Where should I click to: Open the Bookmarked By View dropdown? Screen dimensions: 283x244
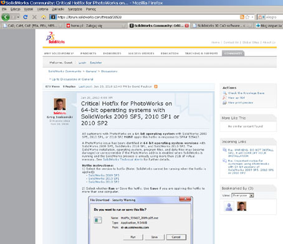pyautogui.click(x=242, y=195)
